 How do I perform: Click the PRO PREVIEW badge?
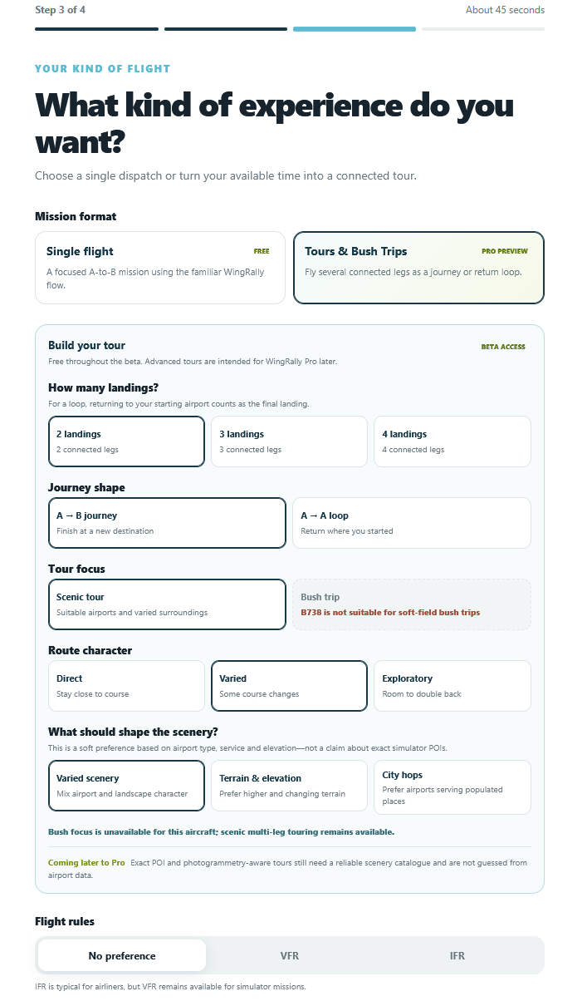(505, 251)
